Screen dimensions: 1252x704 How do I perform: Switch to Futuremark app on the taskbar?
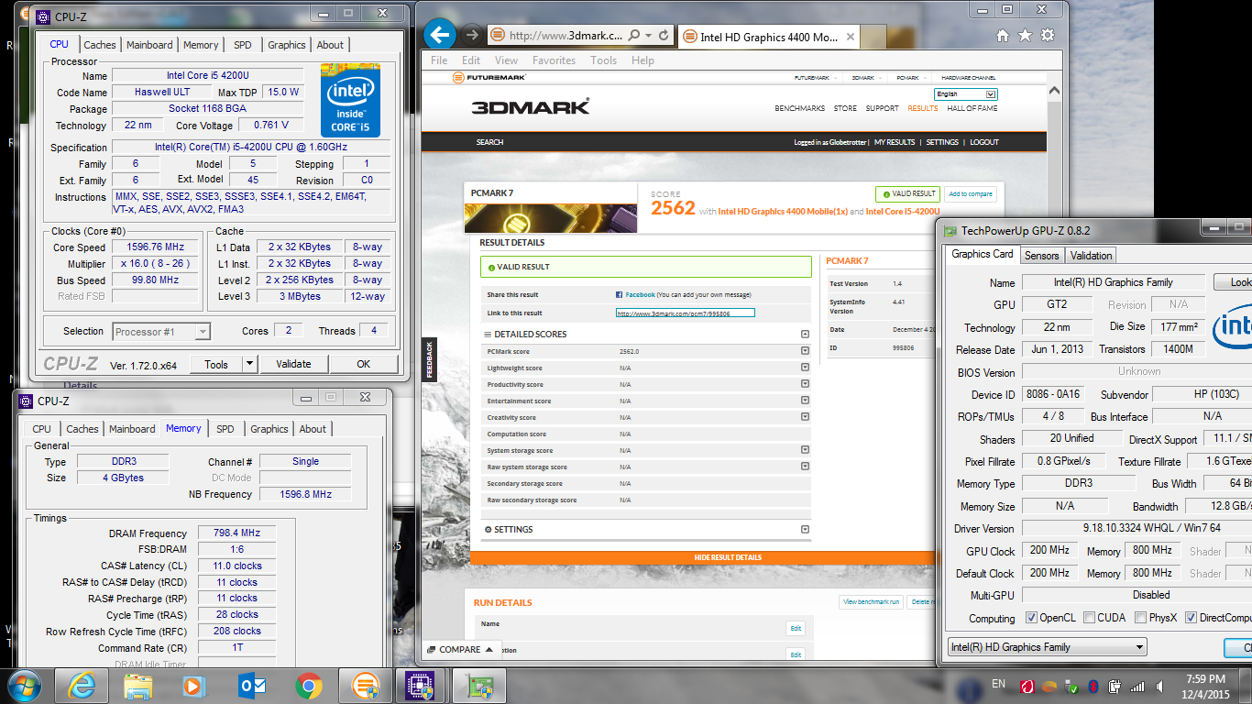point(365,686)
